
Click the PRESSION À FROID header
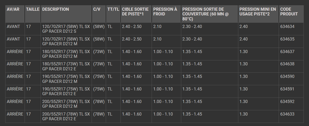coord(165,12)
